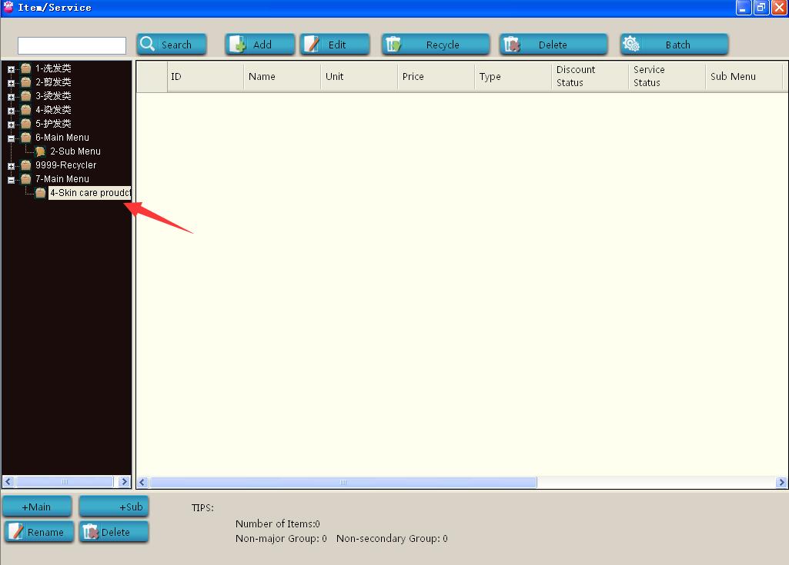Click the +Main button
Screen dimensions: 789x565
(37, 506)
